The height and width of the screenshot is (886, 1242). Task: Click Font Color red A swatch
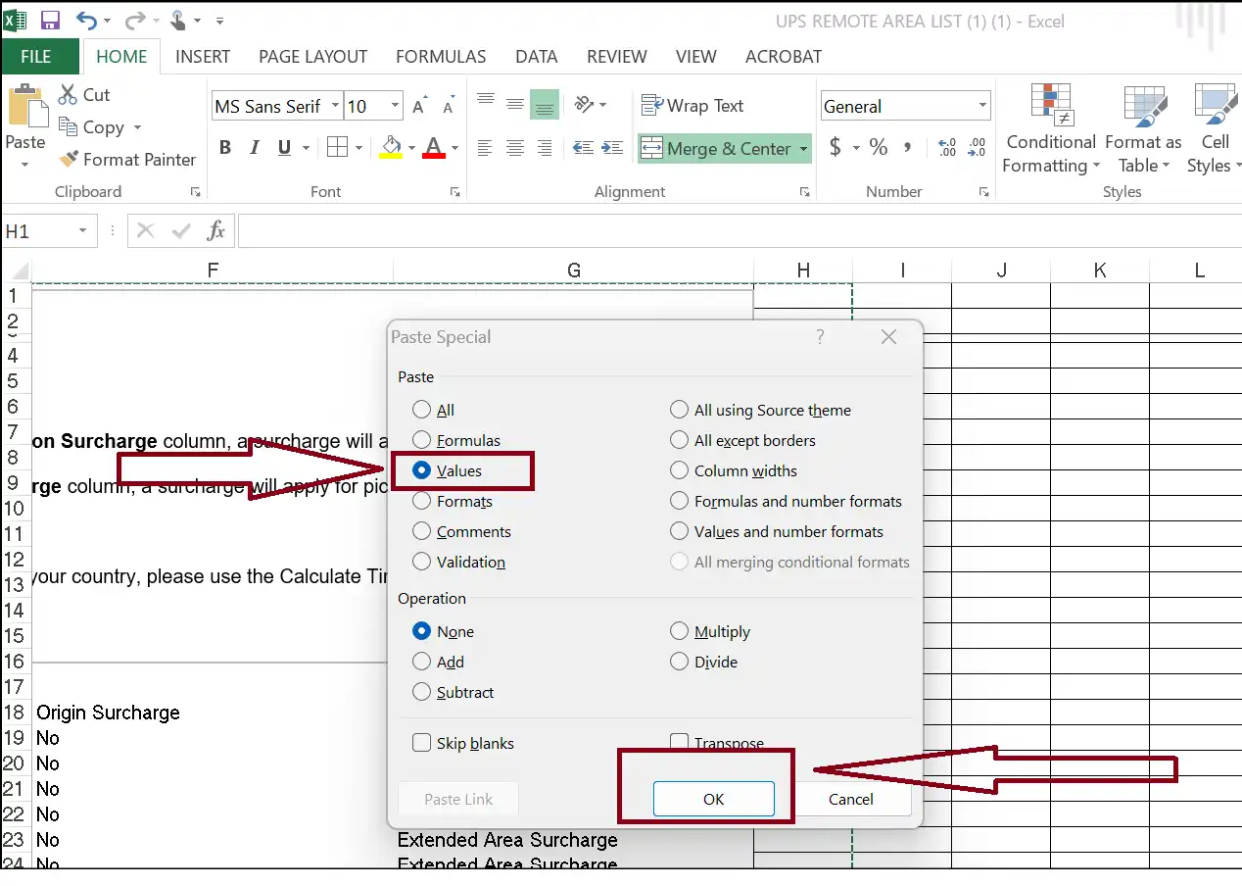[x=435, y=148]
